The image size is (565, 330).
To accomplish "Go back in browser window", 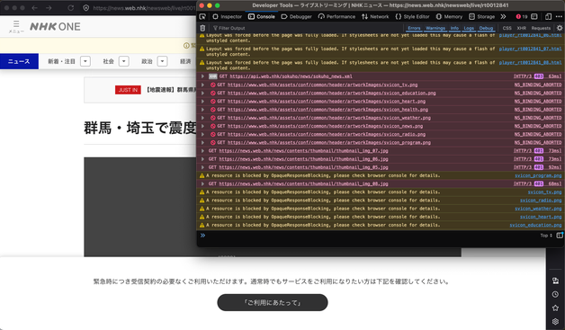I will pos(34,7).
